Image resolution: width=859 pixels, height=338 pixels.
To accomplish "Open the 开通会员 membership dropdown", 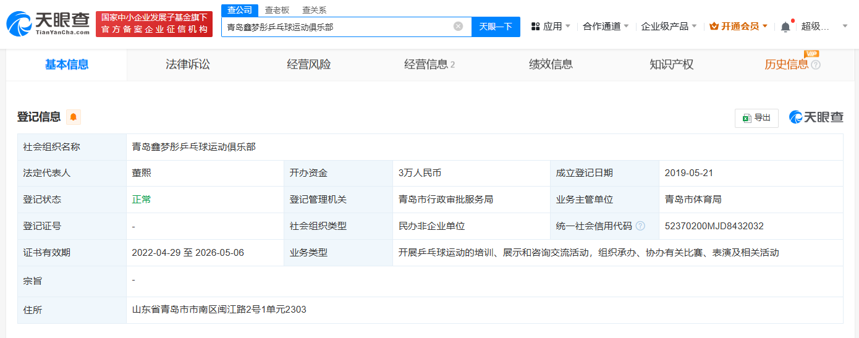I will click(x=738, y=27).
